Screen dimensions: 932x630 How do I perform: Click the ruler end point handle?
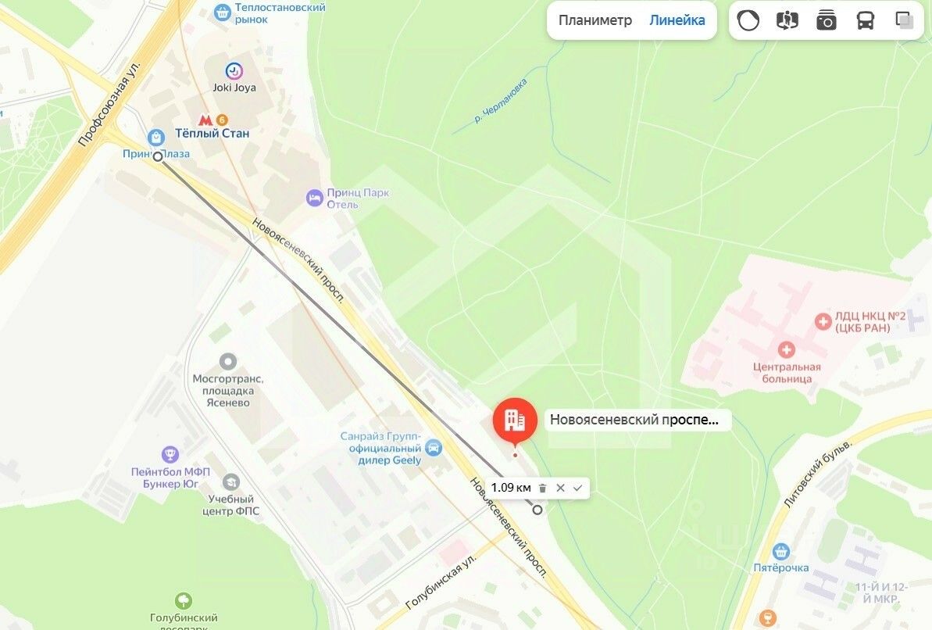(537, 510)
